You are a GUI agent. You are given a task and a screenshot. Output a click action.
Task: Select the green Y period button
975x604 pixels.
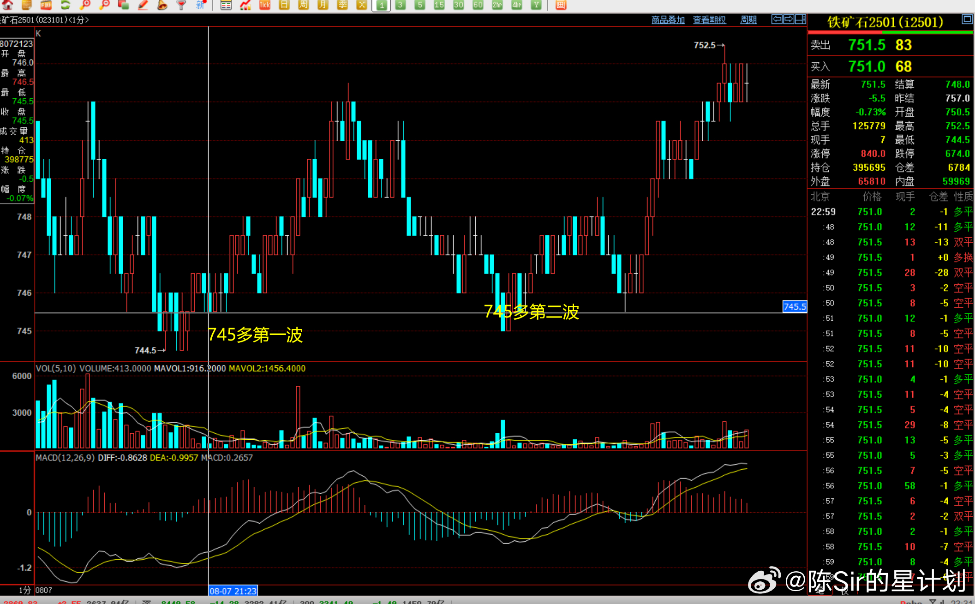536,5
